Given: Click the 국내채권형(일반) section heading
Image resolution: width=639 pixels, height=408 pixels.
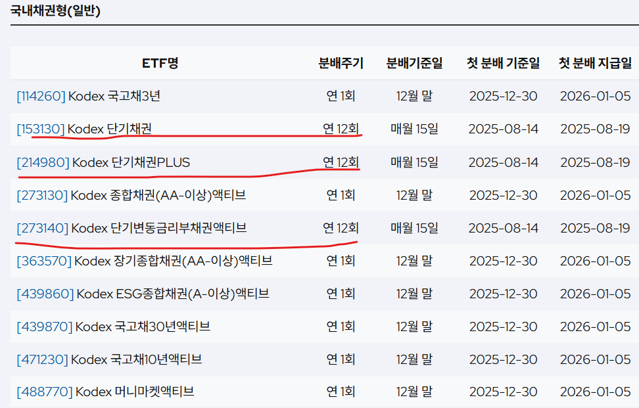Looking at the screenshot, I should click(x=55, y=10).
